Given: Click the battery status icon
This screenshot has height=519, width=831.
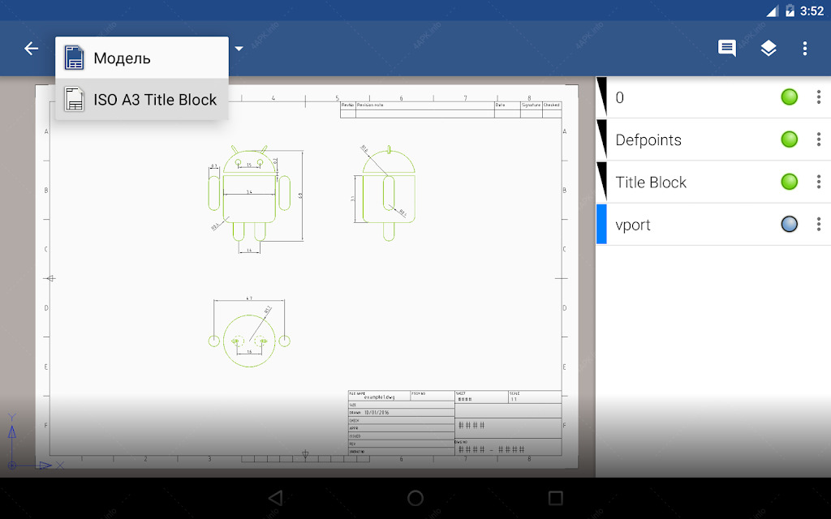Looking at the screenshot, I should point(790,11).
